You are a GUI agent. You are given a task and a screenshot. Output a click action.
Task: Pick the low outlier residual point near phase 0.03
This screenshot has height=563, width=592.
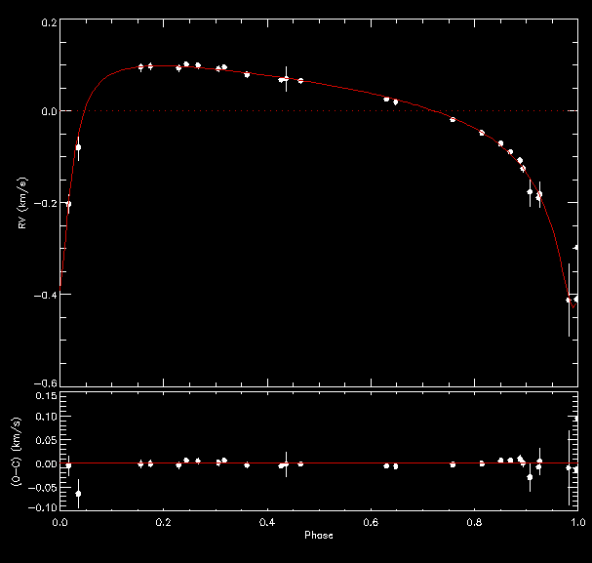point(78,494)
